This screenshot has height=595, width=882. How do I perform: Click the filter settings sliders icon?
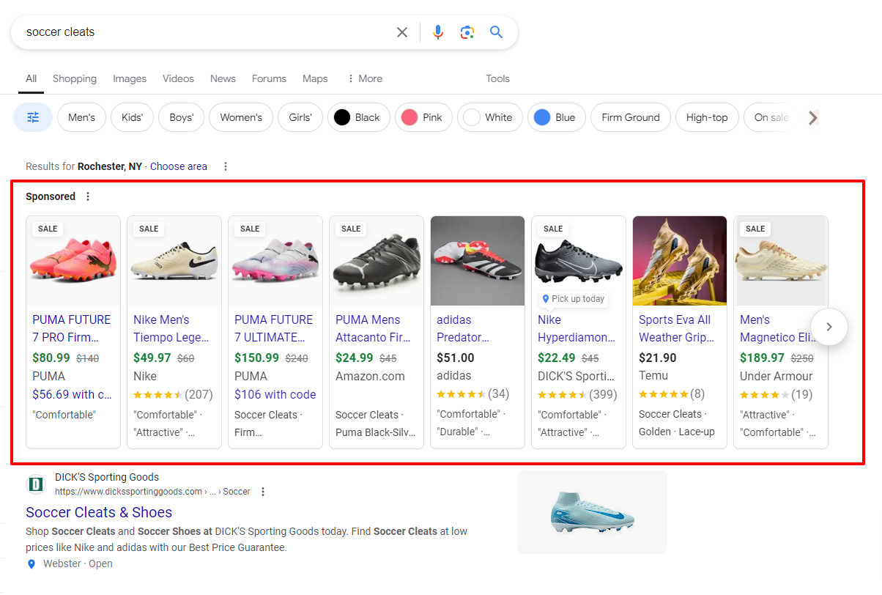click(x=32, y=117)
